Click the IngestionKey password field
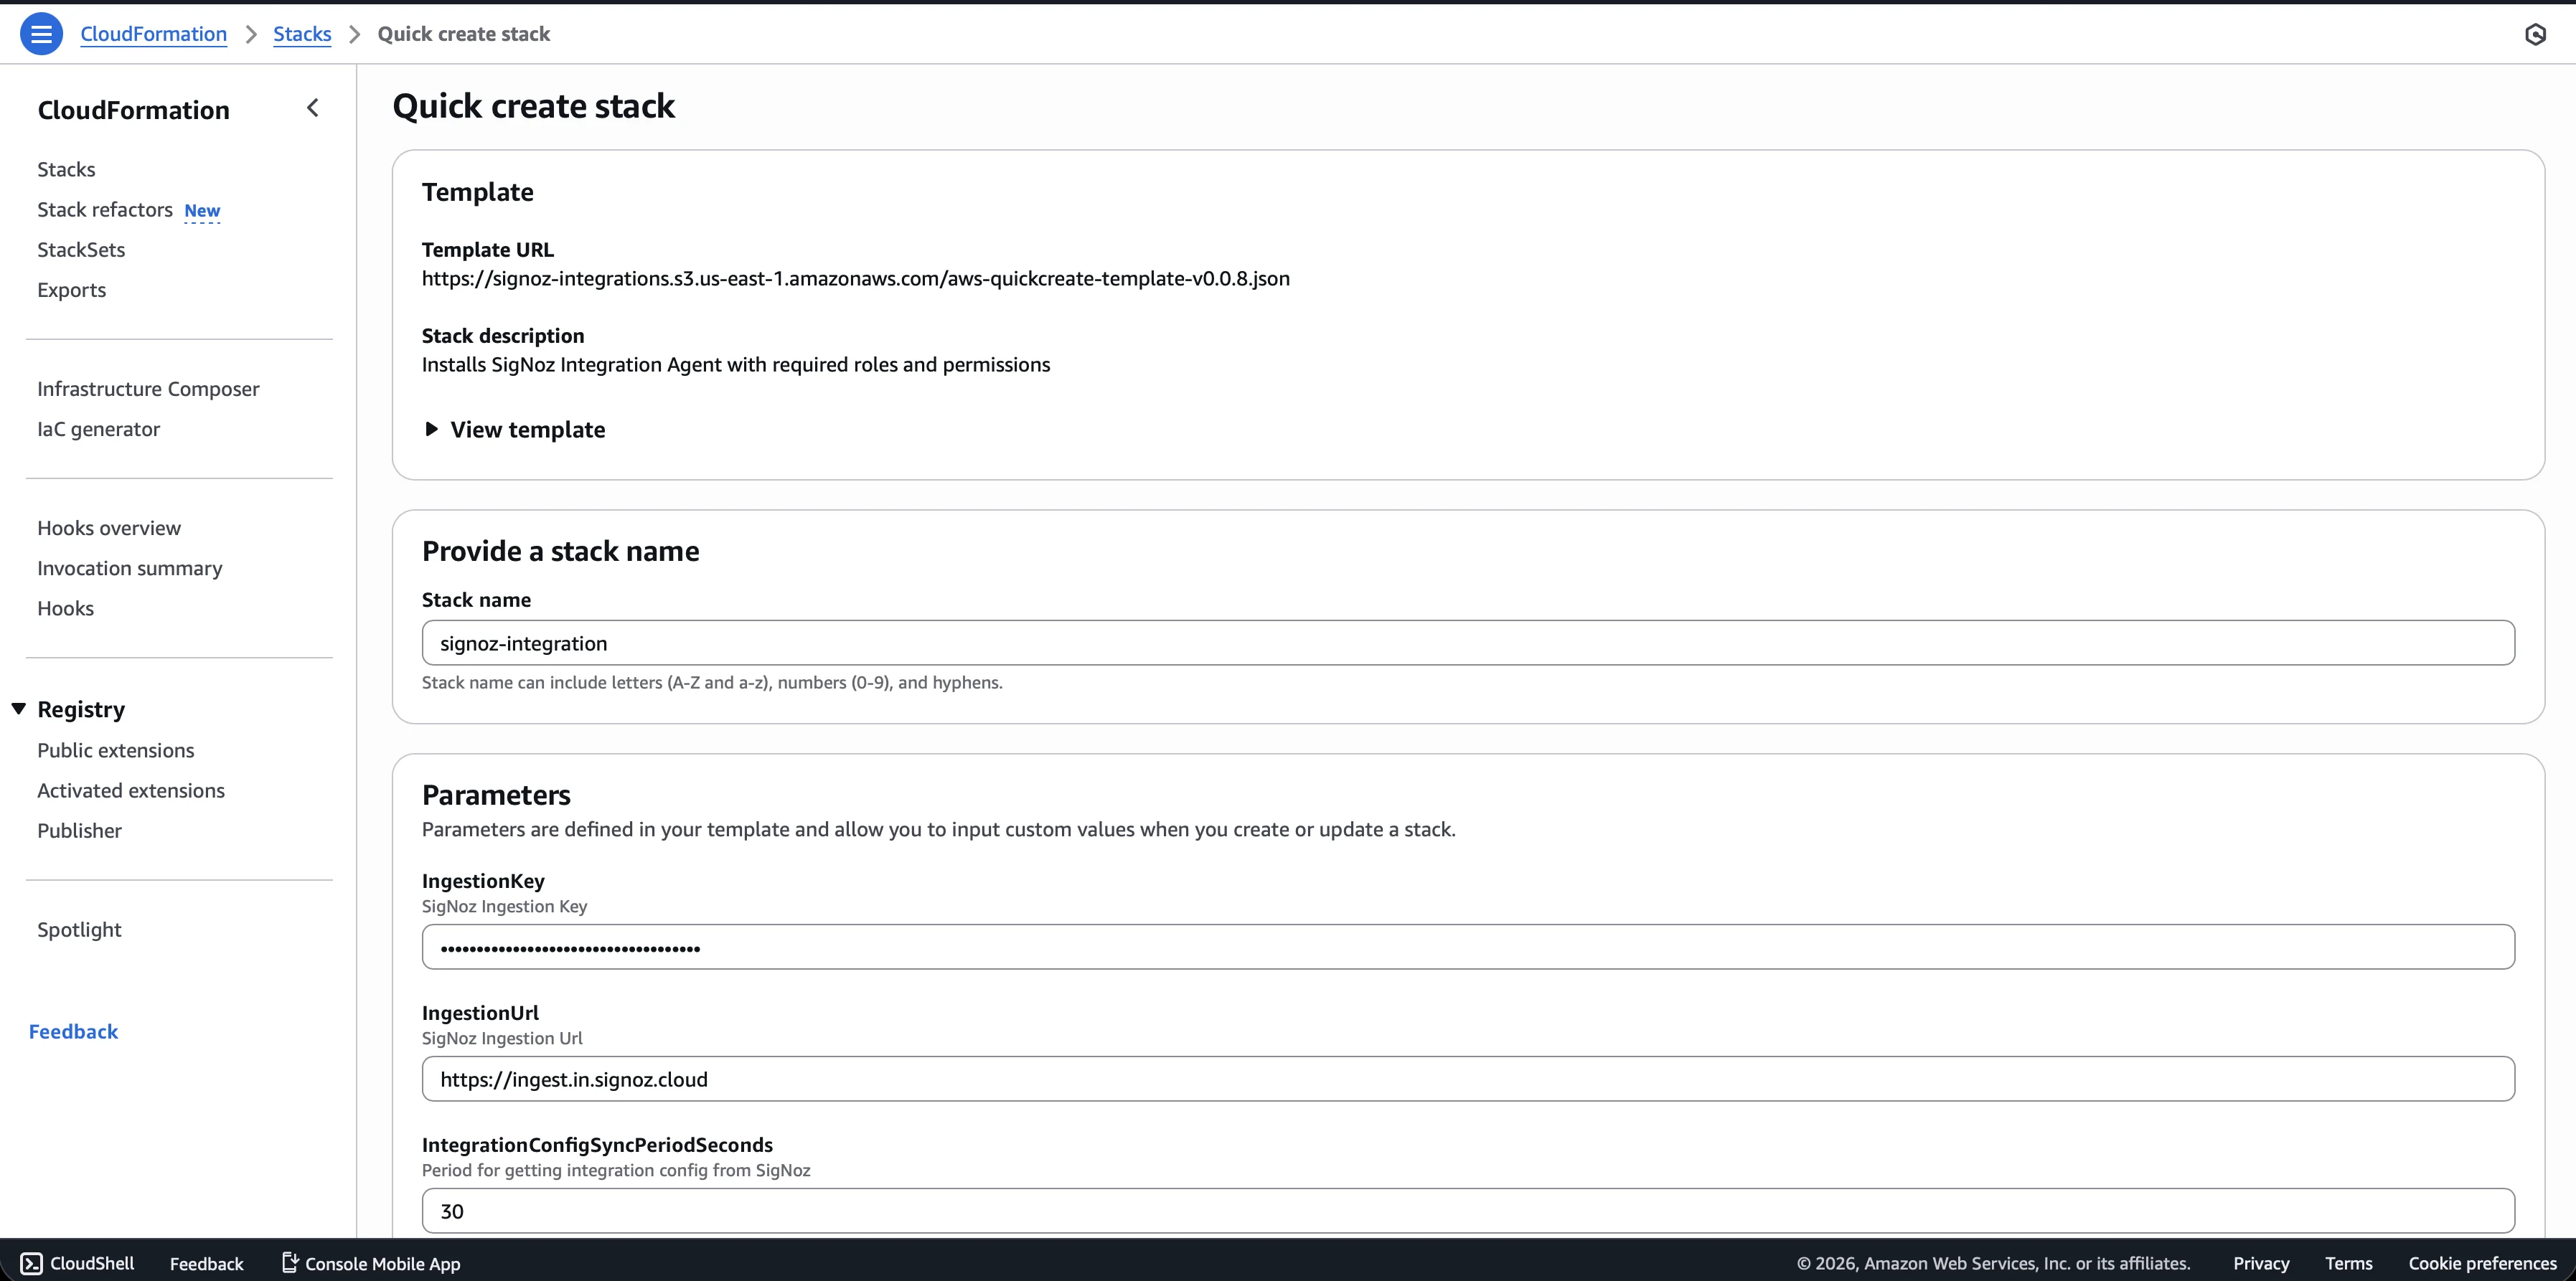Image resolution: width=2576 pixels, height=1281 pixels. tap(1467, 946)
